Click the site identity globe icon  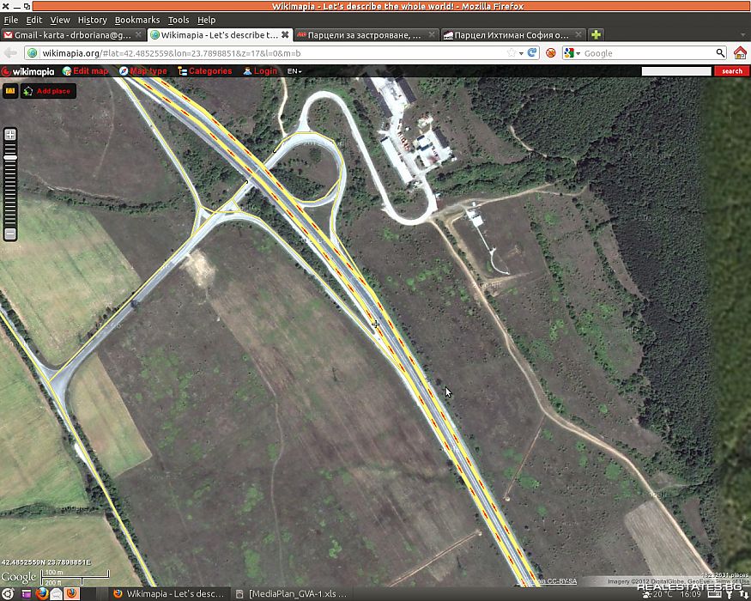click(x=32, y=53)
